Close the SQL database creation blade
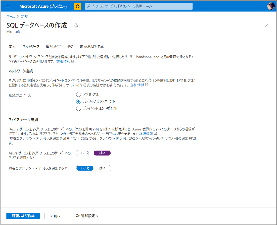The height and width of the screenshot is (225, 277). point(267,25)
